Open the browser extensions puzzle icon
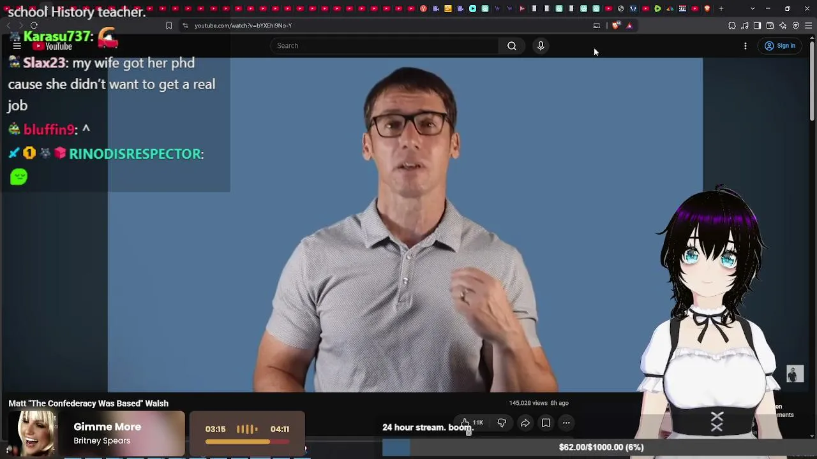Screen dimensions: 817x459 (732, 25)
